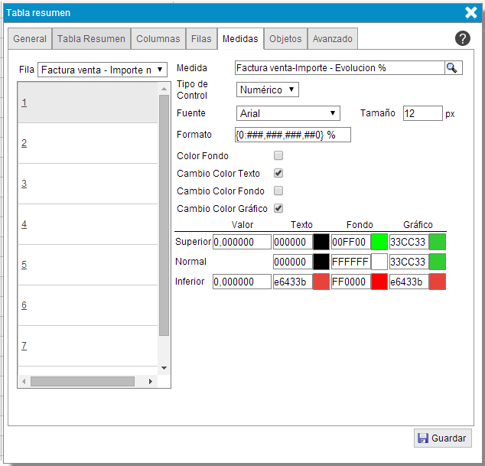This screenshot has height=466, width=485.
Task: Close the Tabla resumen dialog
Action: (471, 12)
